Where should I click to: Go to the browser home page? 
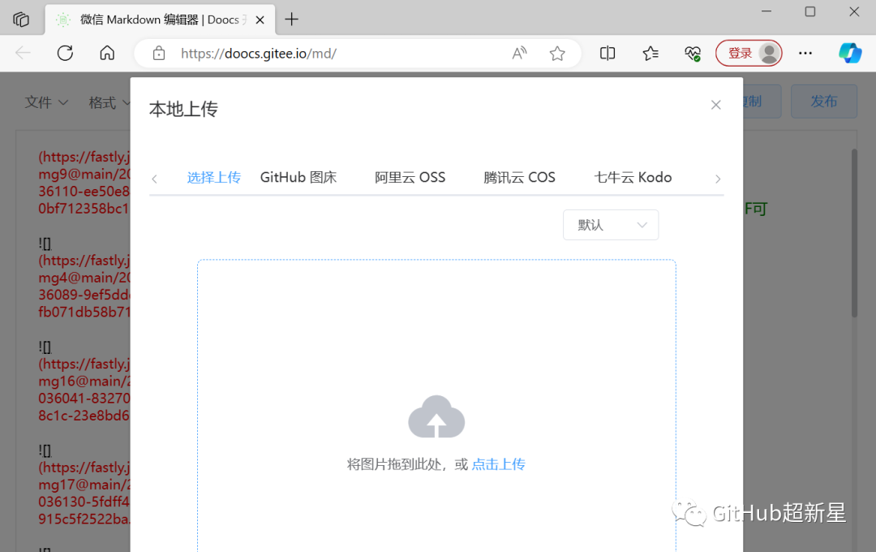click(x=107, y=53)
